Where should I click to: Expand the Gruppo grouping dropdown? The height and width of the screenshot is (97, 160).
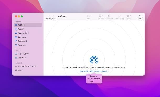(x=101, y=16)
